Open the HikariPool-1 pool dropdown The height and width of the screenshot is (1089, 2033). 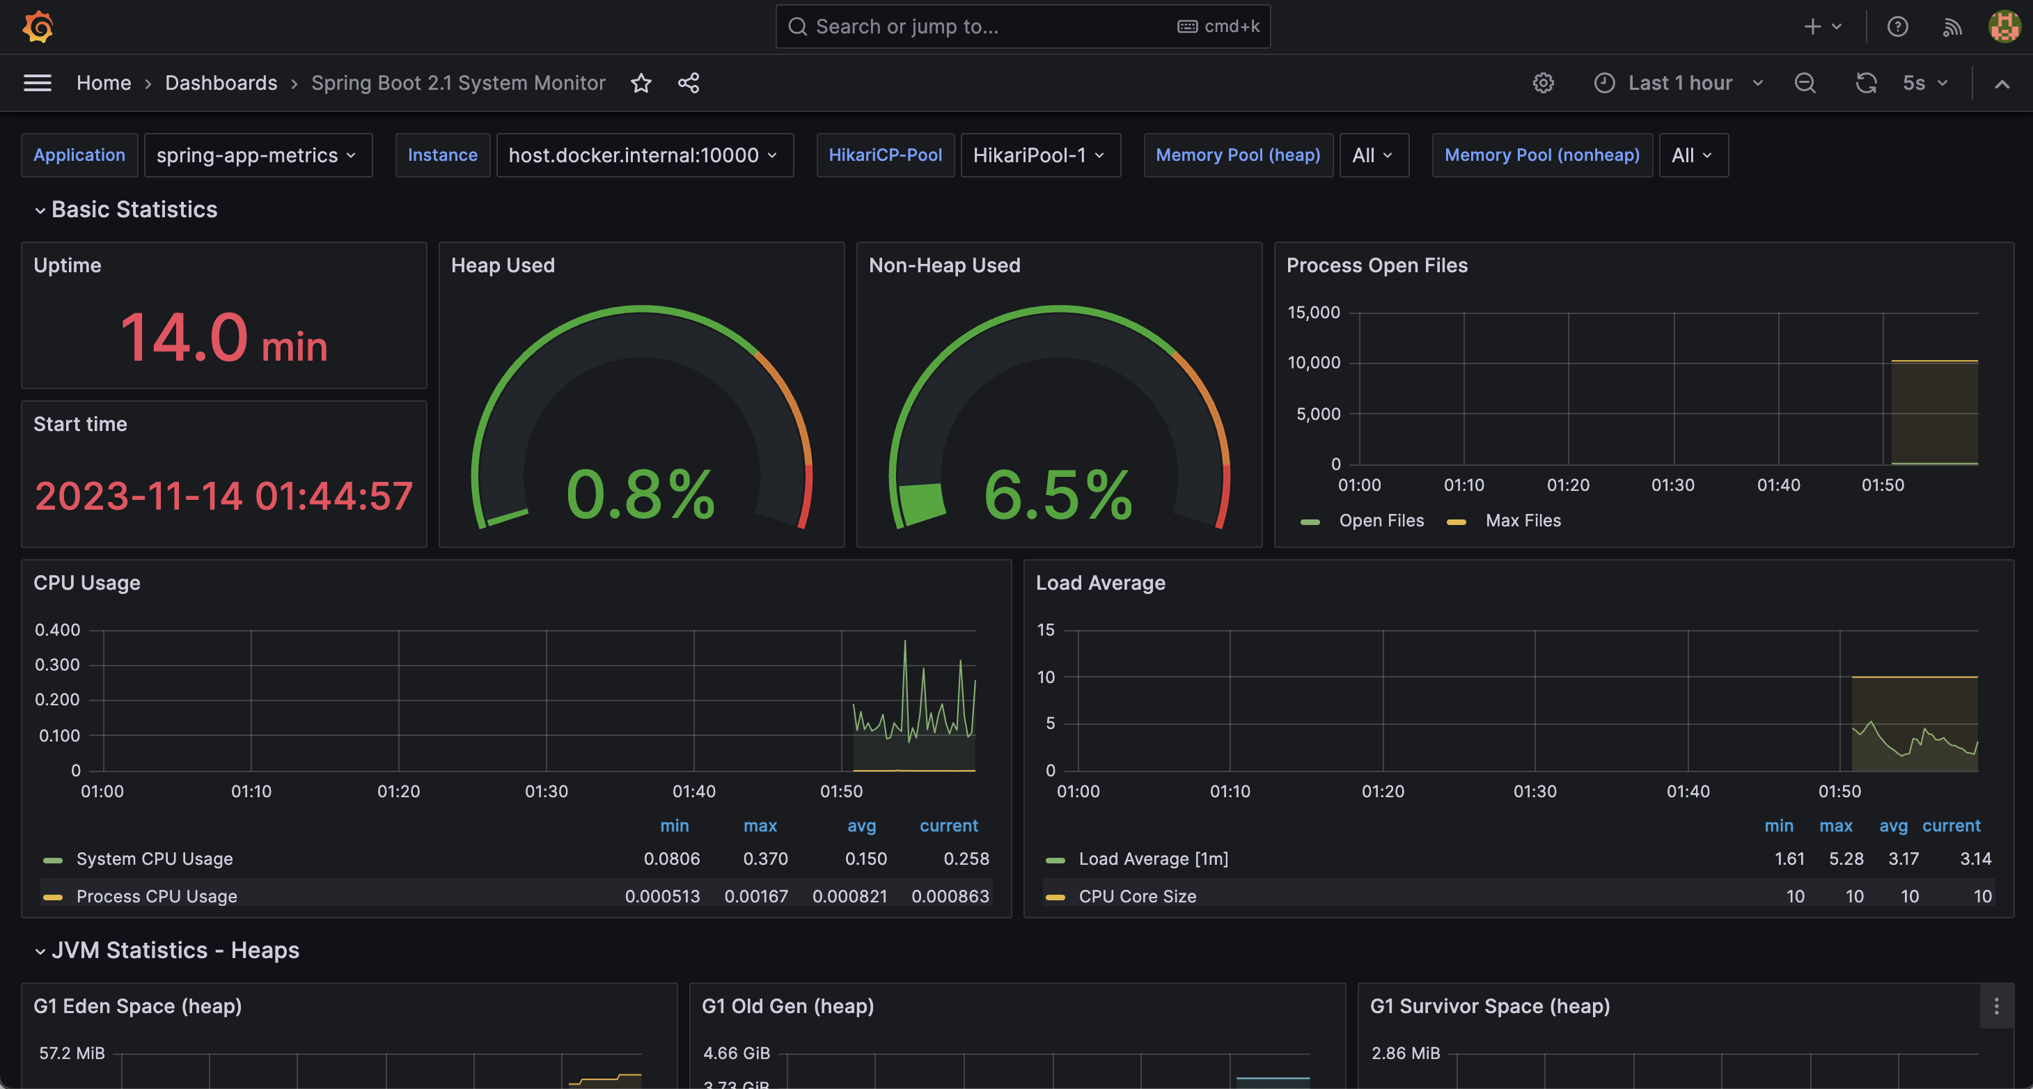(1039, 155)
